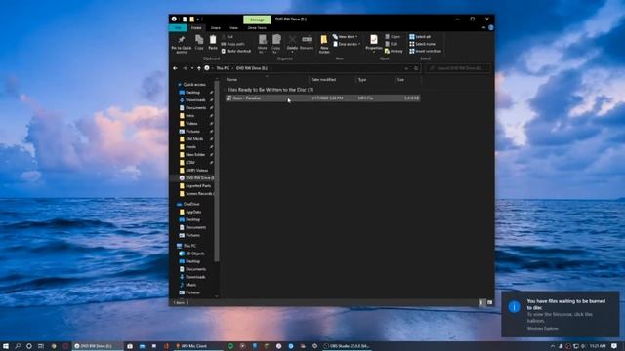625x351 pixels.
Task: Show file History
Action: 394,51
